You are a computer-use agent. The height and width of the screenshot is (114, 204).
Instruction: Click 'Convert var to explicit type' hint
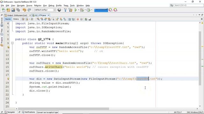click(x=47, y=112)
